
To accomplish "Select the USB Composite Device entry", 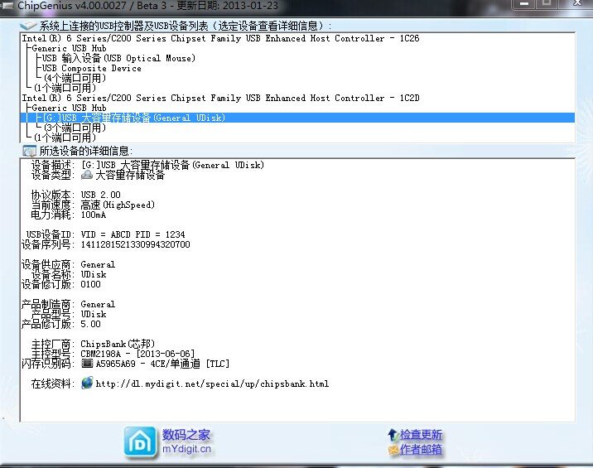I will (91, 68).
